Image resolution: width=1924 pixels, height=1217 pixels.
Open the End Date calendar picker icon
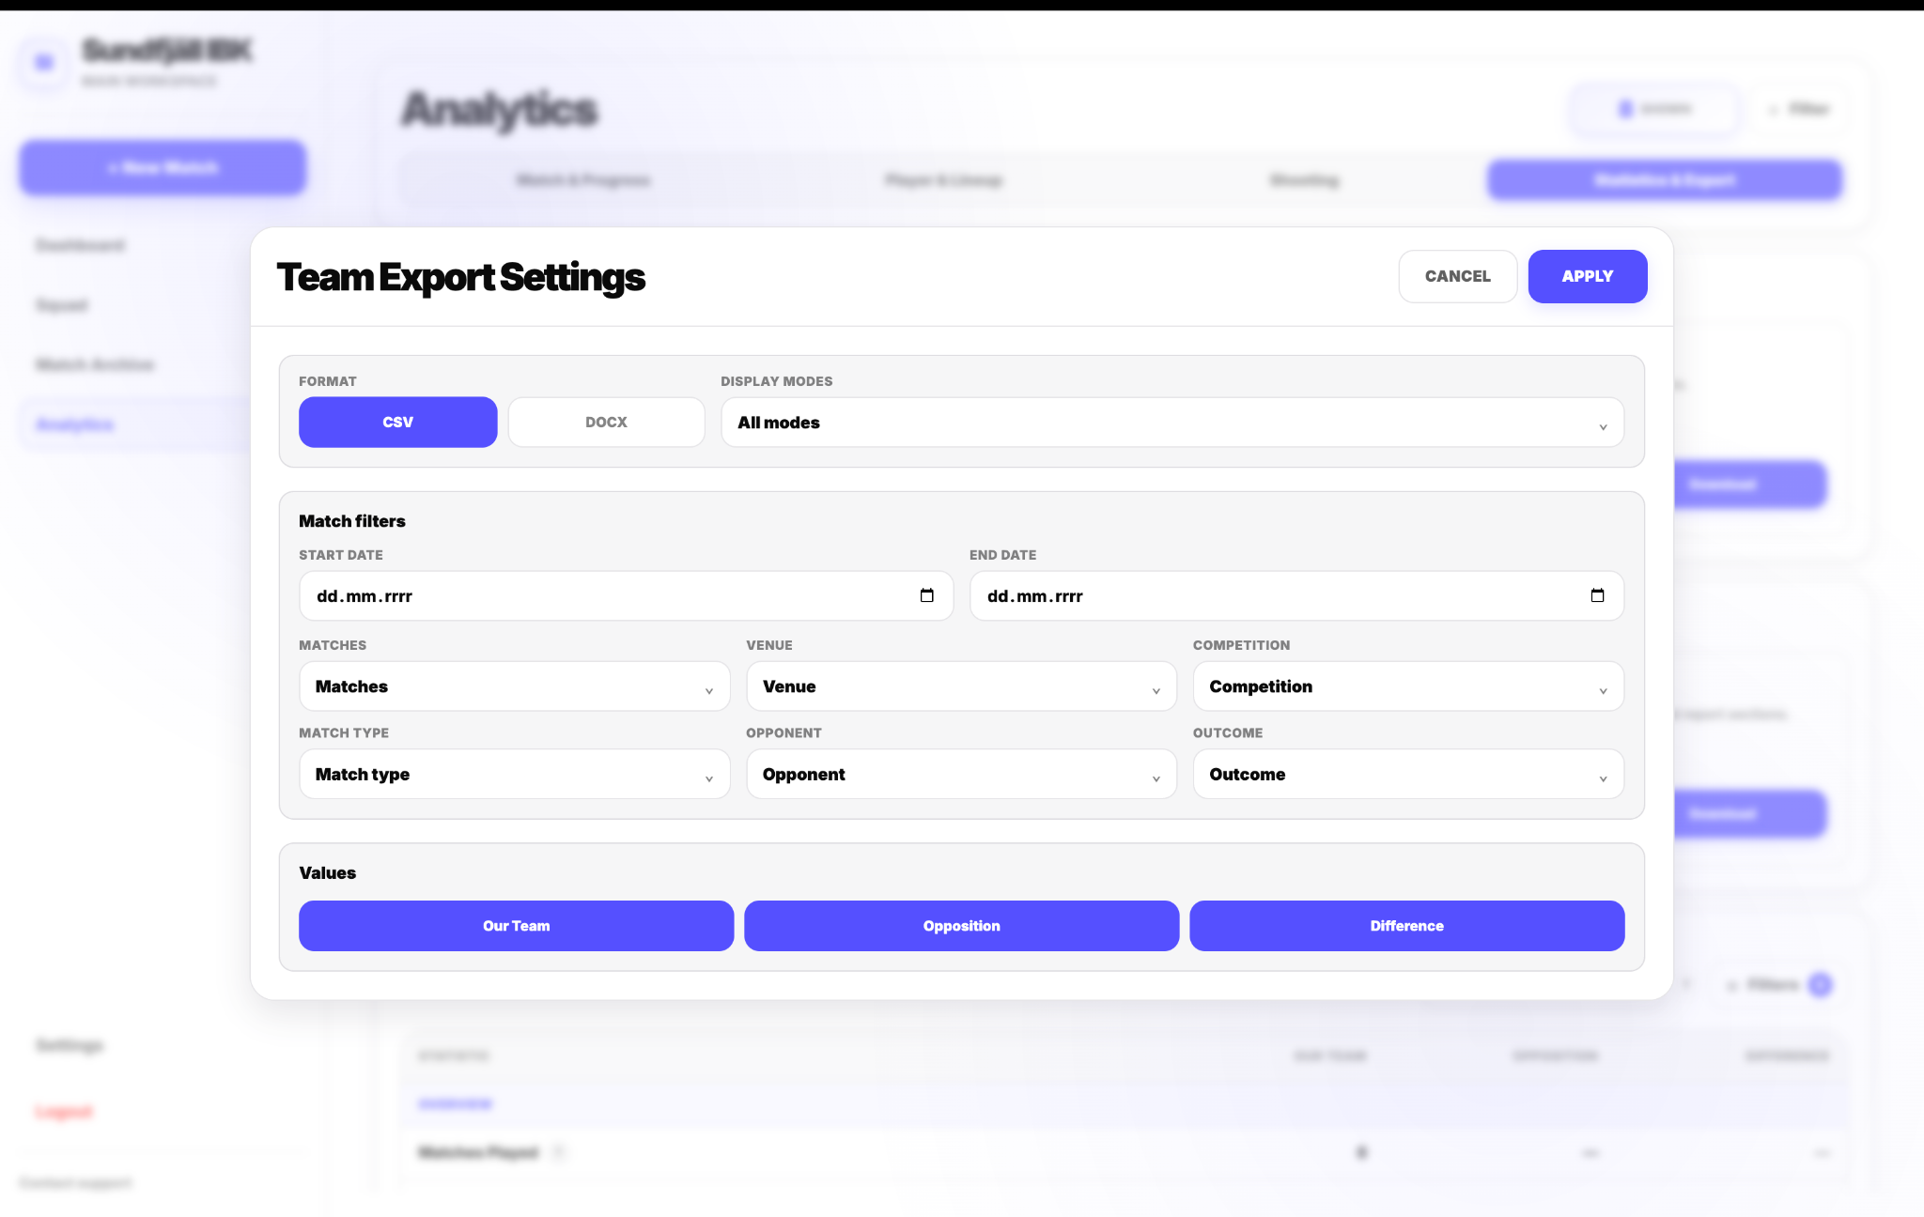coord(1597,595)
